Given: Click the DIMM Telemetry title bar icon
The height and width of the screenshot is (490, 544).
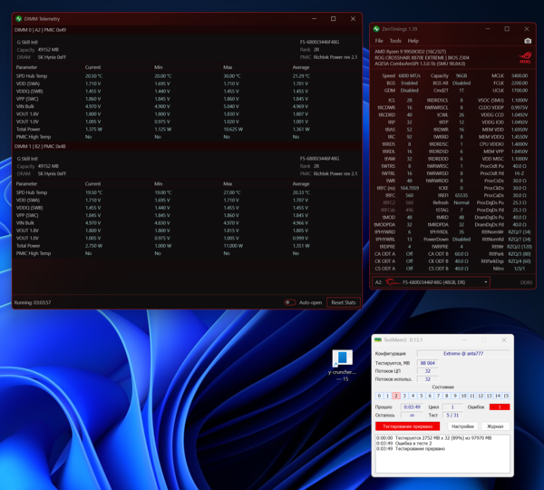Looking at the screenshot, I should pos(18,19).
